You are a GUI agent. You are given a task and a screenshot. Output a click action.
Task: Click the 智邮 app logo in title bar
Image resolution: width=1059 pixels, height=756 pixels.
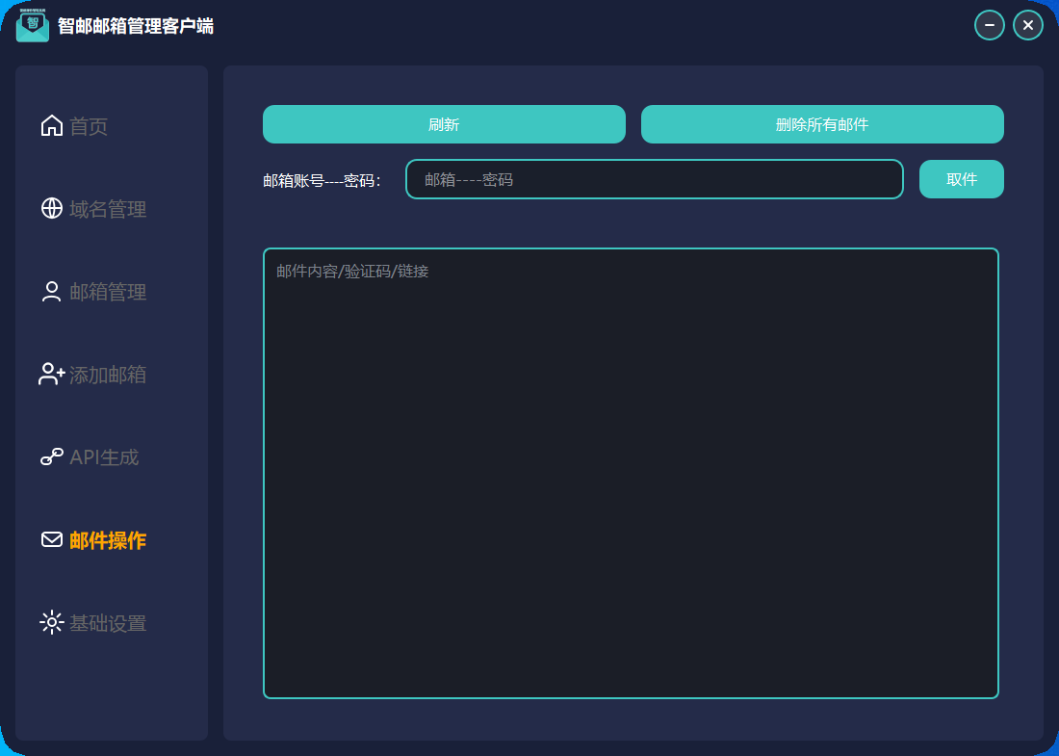[x=33, y=25]
